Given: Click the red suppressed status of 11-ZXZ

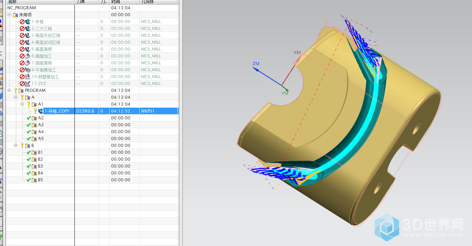Looking at the screenshot, I should click(x=22, y=84).
